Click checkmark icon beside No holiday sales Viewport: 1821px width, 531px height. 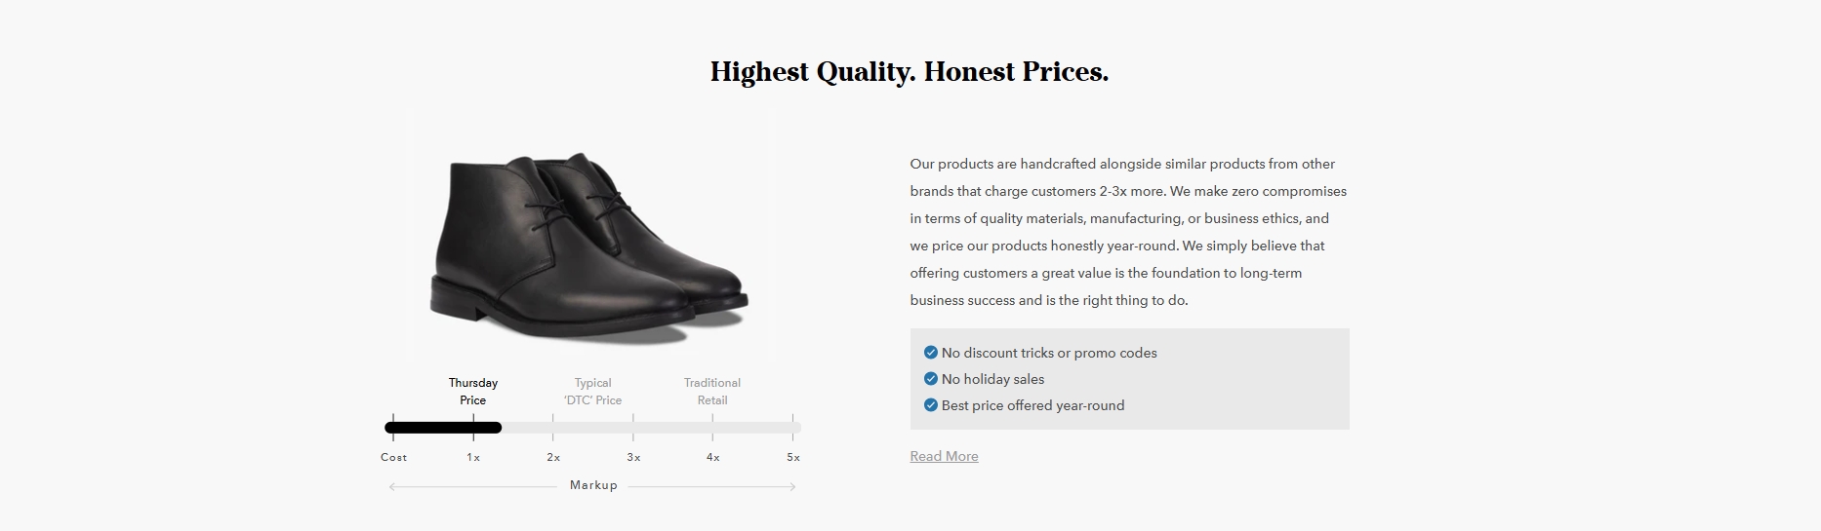point(931,379)
